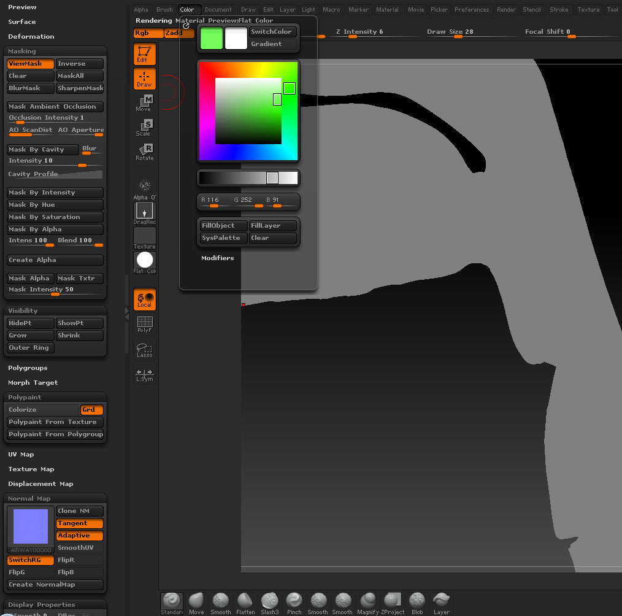This screenshot has height=616, width=622.
Task: Click the SwitchColor button
Action: (272, 32)
